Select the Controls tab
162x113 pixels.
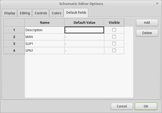tap(41, 13)
